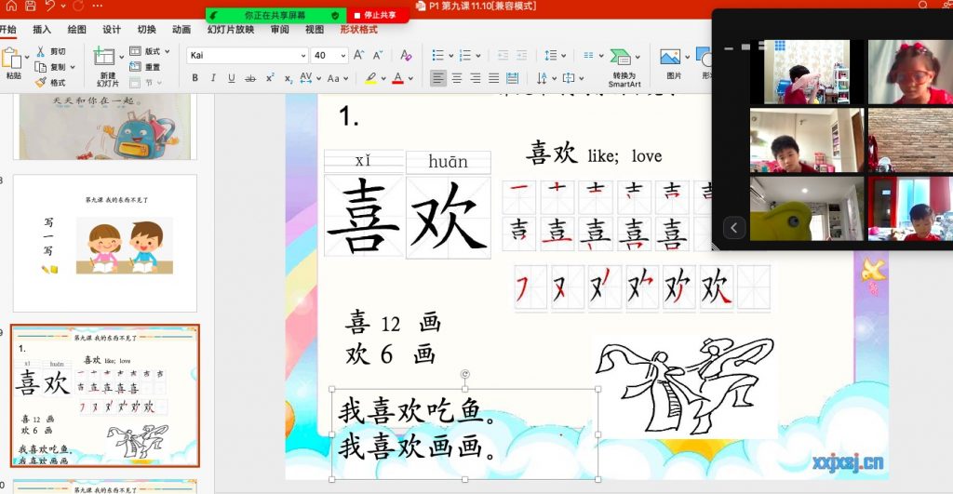Open the 插入 (Insert) ribbon tab

[x=42, y=30]
